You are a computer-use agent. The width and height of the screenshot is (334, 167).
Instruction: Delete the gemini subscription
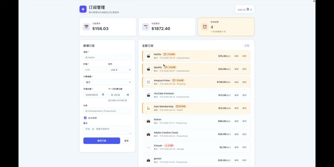tap(244, 160)
